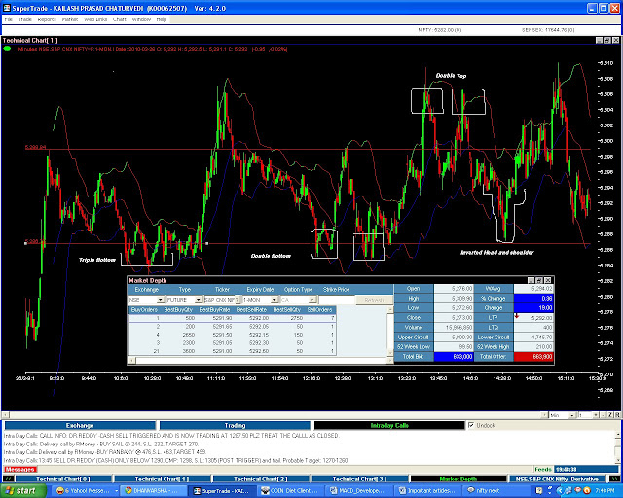Image resolution: width=623 pixels, height=498 pixels.
Task: Toggle the Undock checkbox
Action: 471,425
